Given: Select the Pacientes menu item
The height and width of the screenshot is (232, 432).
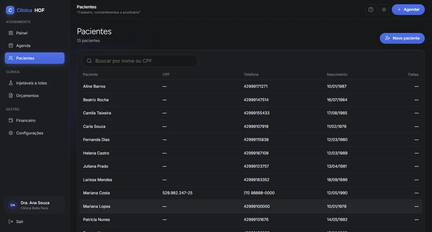Looking at the screenshot, I should click(x=35, y=58).
